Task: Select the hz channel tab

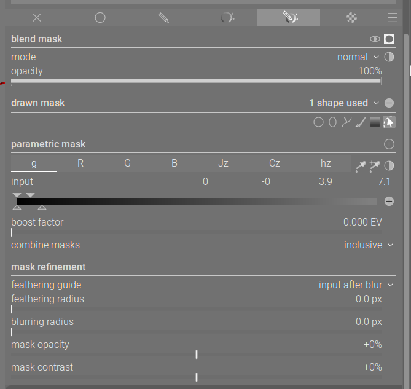Action: pyautogui.click(x=326, y=163)
